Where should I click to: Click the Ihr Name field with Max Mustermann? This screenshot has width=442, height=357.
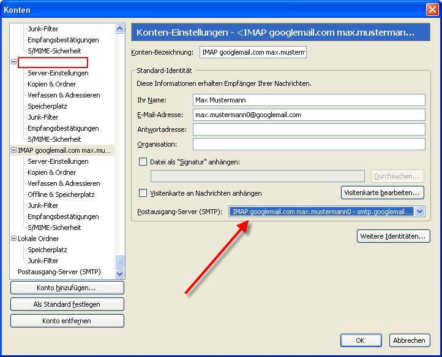point(309,100)
